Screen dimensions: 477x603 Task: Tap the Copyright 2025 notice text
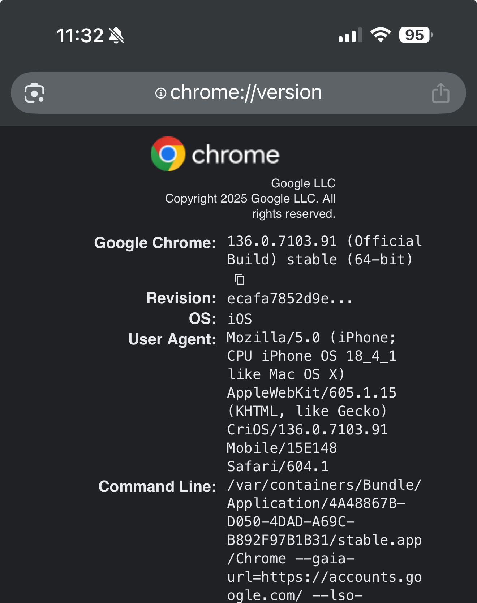250,199
